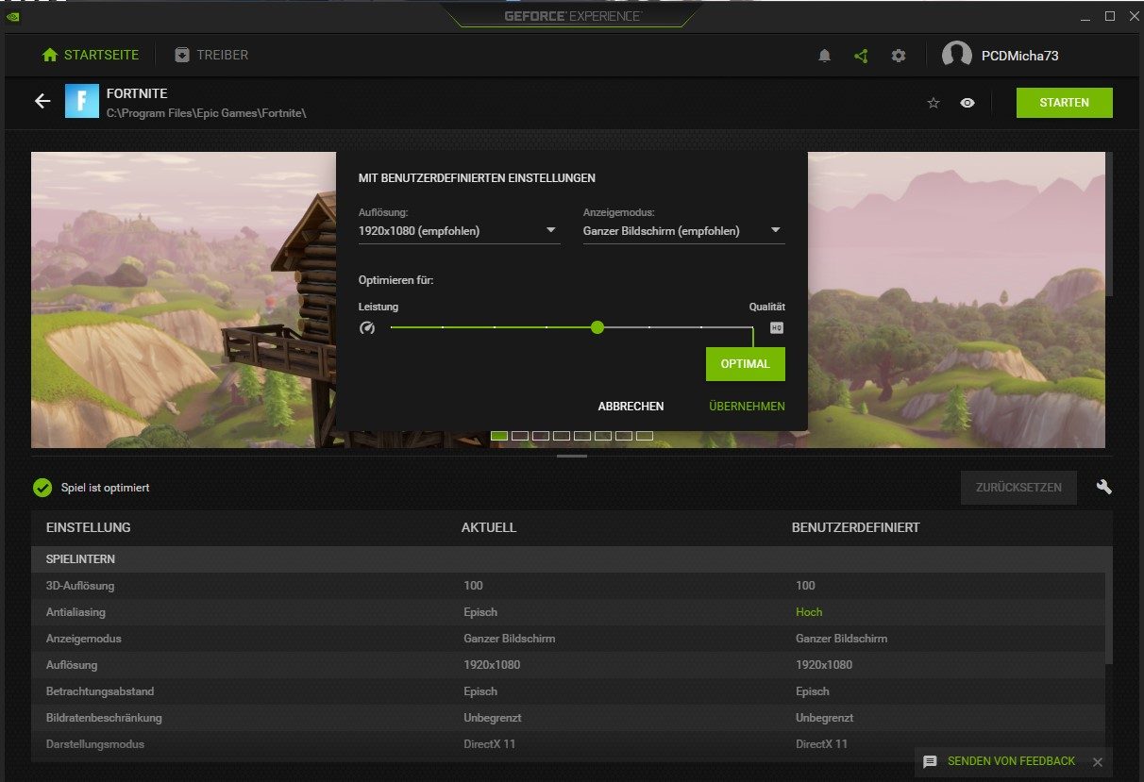This screenshot has width=1144, height=782.
Task: Click the feedback chat icon
Action: 930,761
